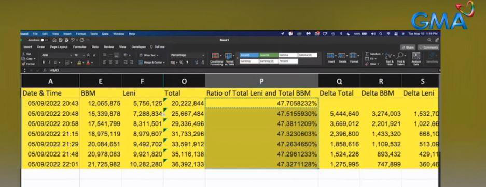Click the volume icon in the menu bar
The height and width of the screenshot is (187, 486).
click(373, 34)
